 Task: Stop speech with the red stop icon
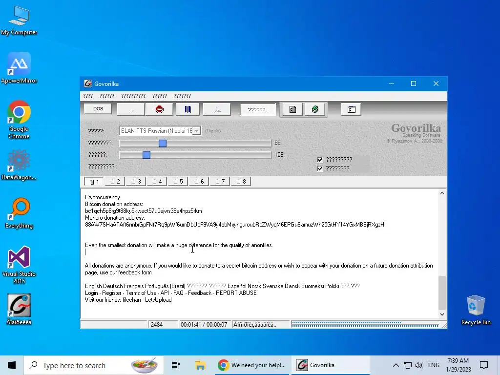[x=160, y=109]
